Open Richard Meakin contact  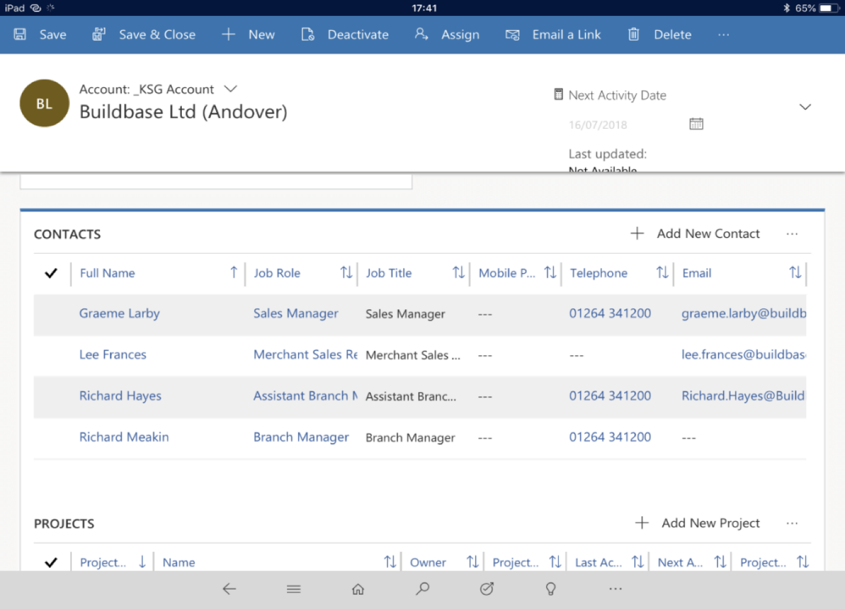coord(124,437)
